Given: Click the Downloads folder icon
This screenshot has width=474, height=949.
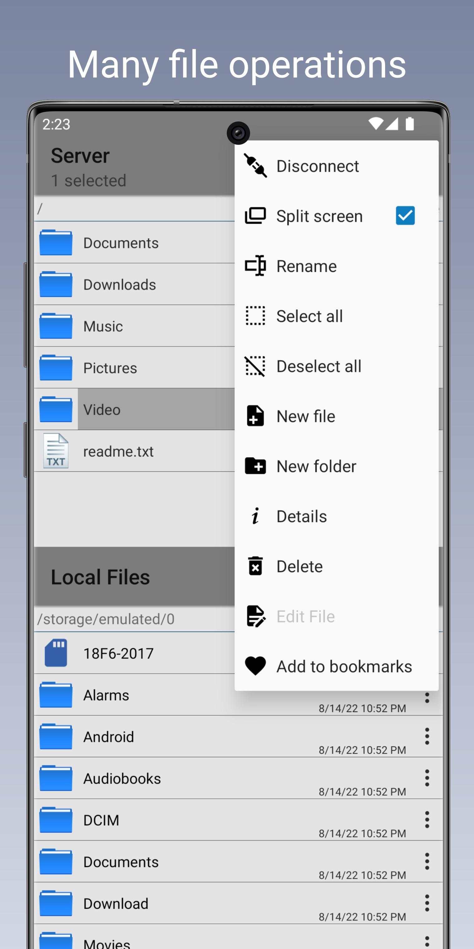Looking at the screenshot, I should tap(56, 284).
